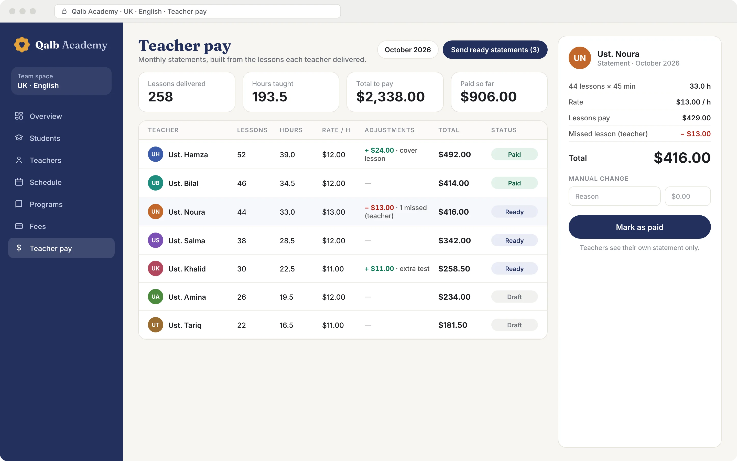Click the Paid status for Ust. Hamza
737x461 pixels.
point(514,155)
